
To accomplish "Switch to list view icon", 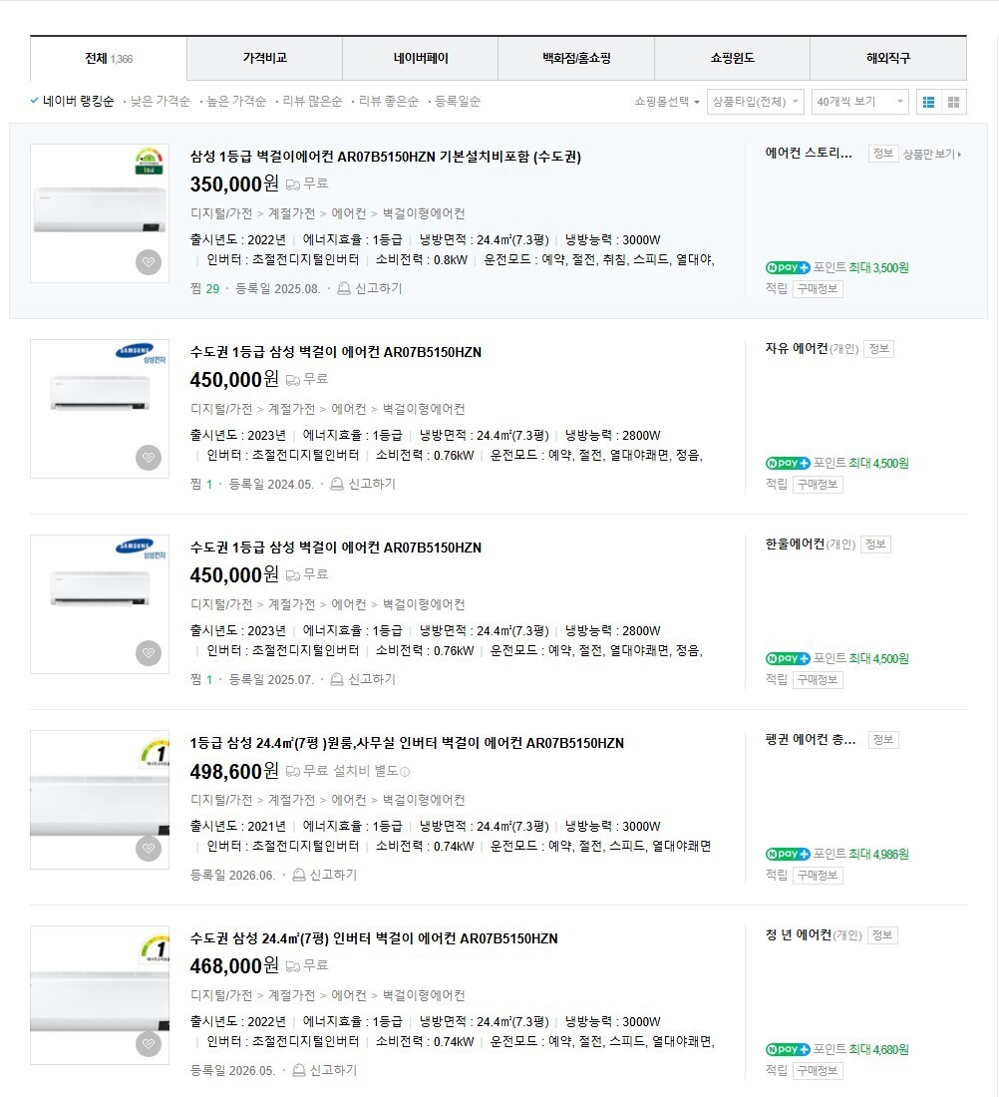I will [x=928, y=102].
